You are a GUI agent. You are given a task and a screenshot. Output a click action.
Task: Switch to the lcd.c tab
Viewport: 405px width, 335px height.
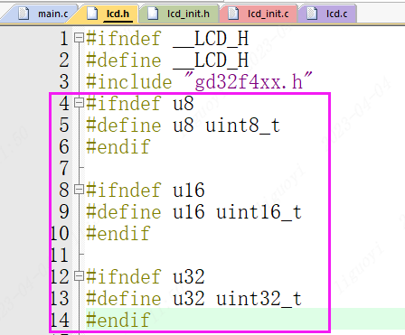click(328, 14)
